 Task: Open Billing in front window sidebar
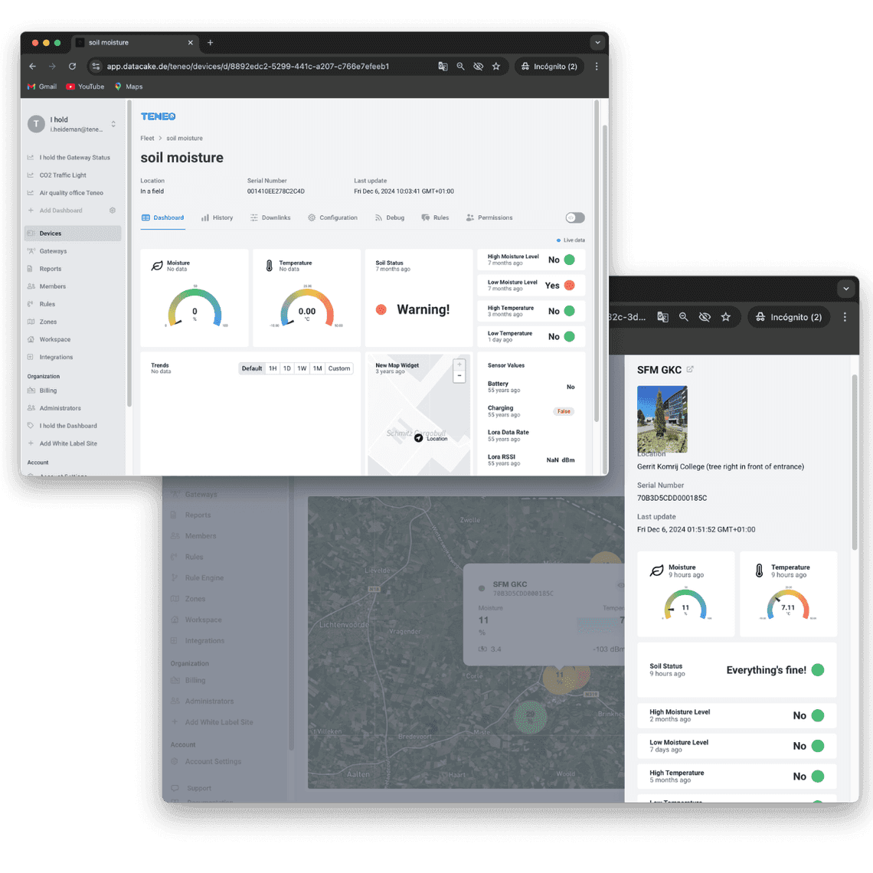click(x=48, y=391)
